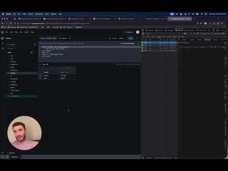Open the Cookies details tab
Screen dimensions: 228x171
tap(192, 40)
